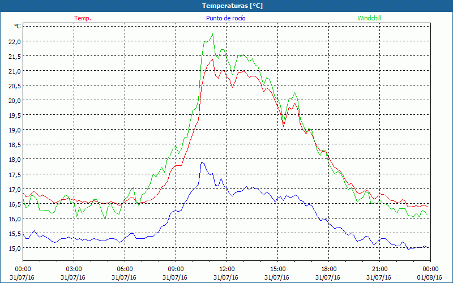Click the 01/08/16 date label
The width and height of the screenshot is (453, 283).
(x=430, y=277)
